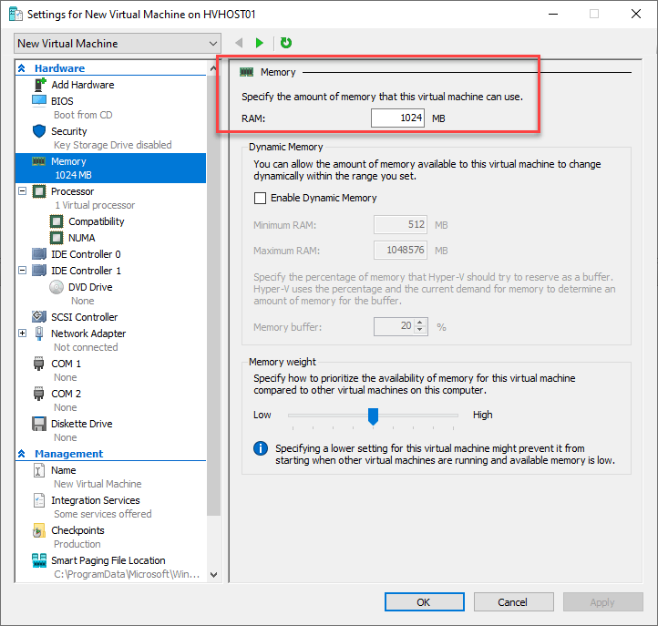Click the Name item icon under Management

point(38,470)
